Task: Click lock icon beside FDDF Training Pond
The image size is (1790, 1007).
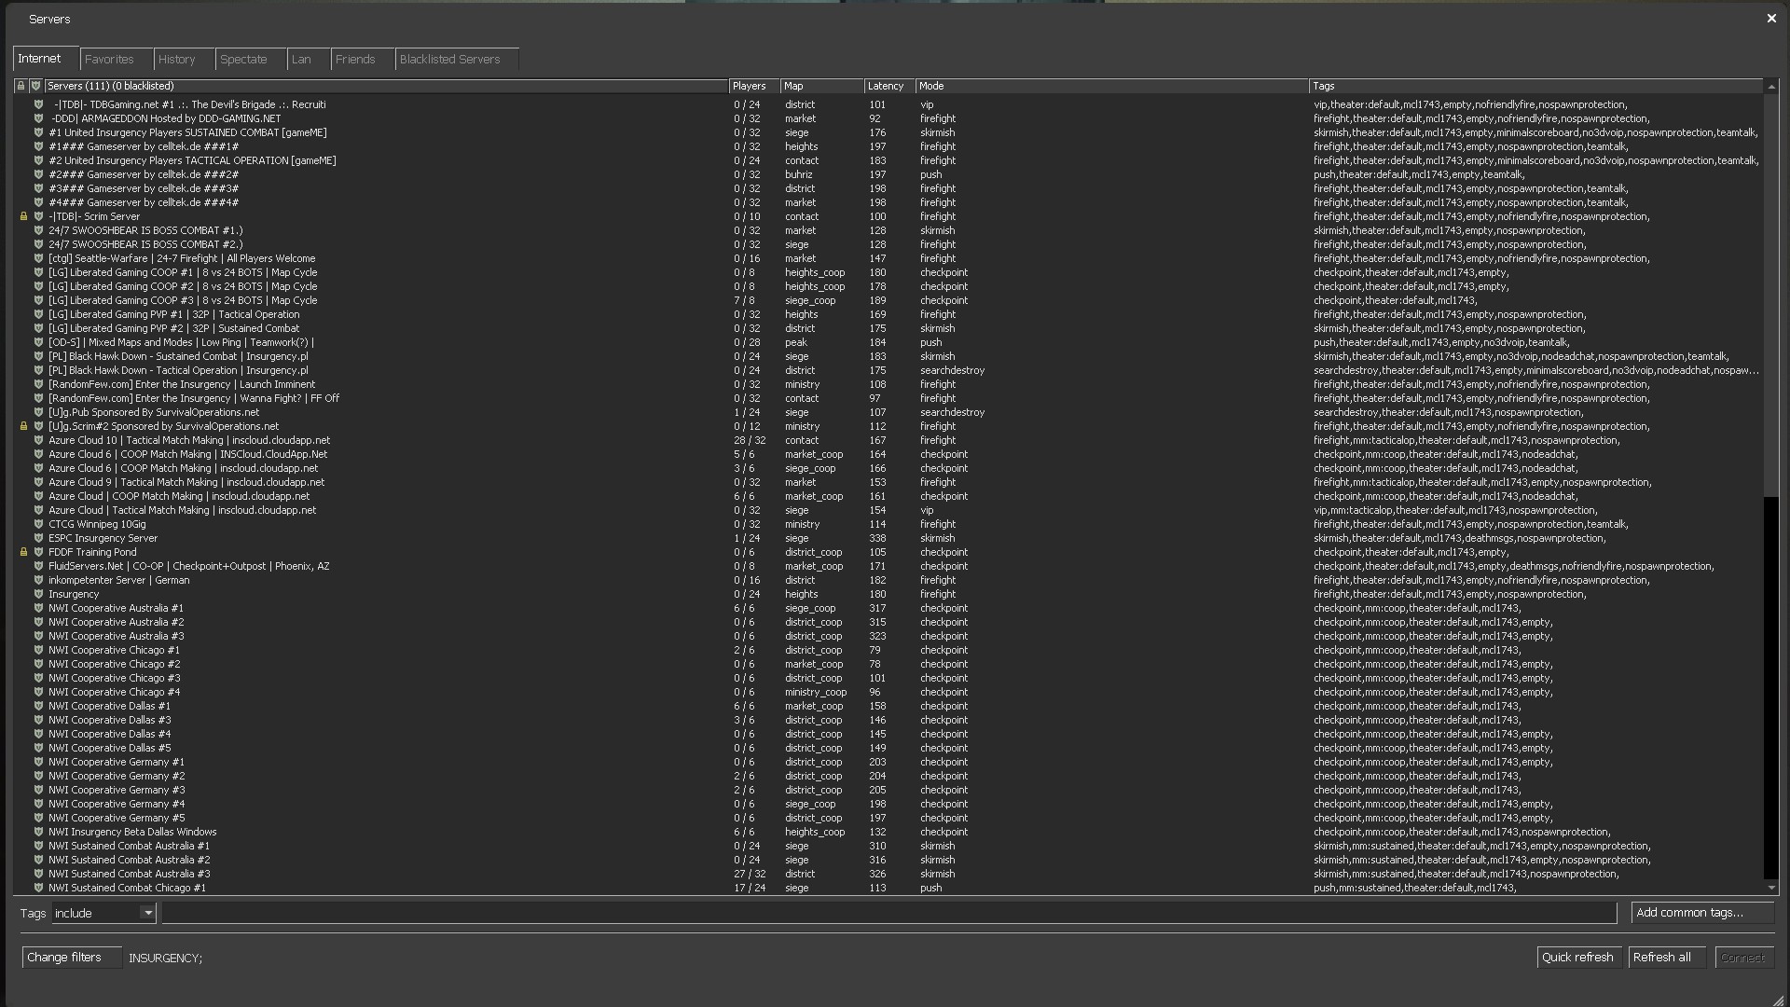Action: 24,552
